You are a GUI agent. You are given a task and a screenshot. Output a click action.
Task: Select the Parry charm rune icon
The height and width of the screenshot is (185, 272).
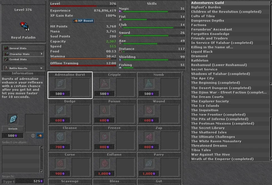149,163
